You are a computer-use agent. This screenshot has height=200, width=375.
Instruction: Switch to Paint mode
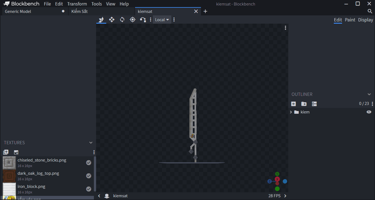(350, 20)
